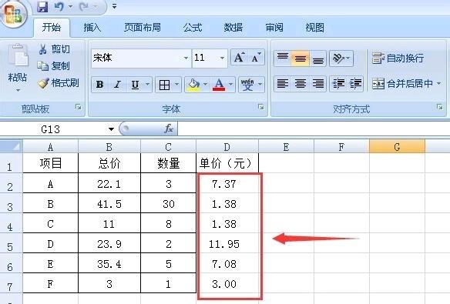450x304 pixels.
Task: Click the Undo arrow icon
Action: (x=59, y=6)
